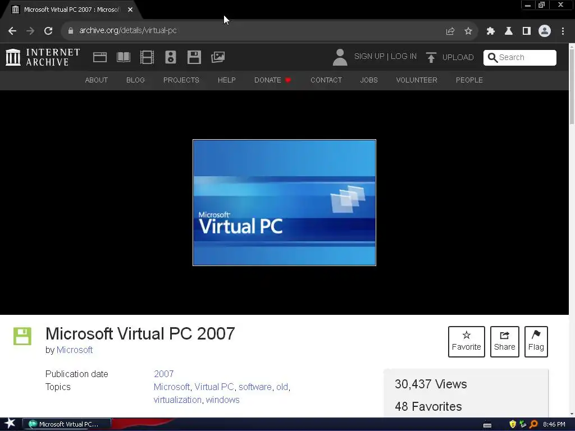Open the Chrome profile avatar
The width and height of the screenshot is (575, 431).
tap(545, 31)
